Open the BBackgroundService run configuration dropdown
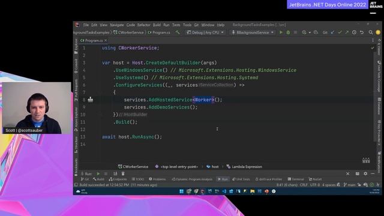This screenshot has height=216, width=384. click(253, 32)
